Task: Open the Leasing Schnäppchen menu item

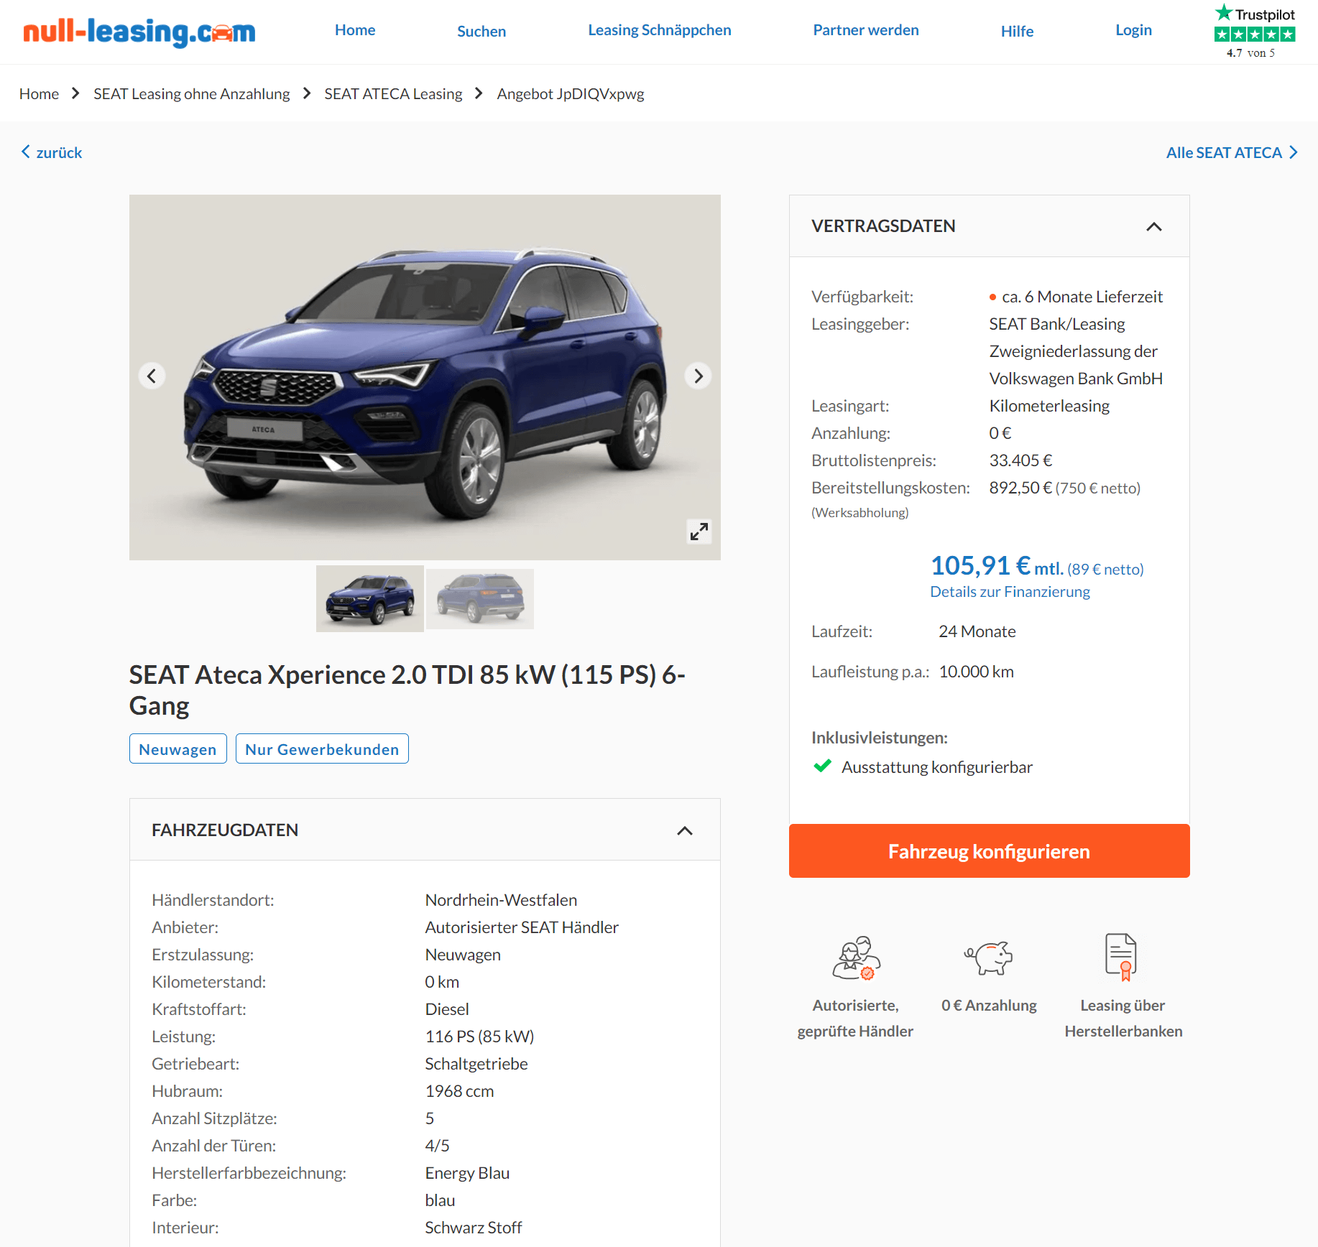Action: [659, 30]
